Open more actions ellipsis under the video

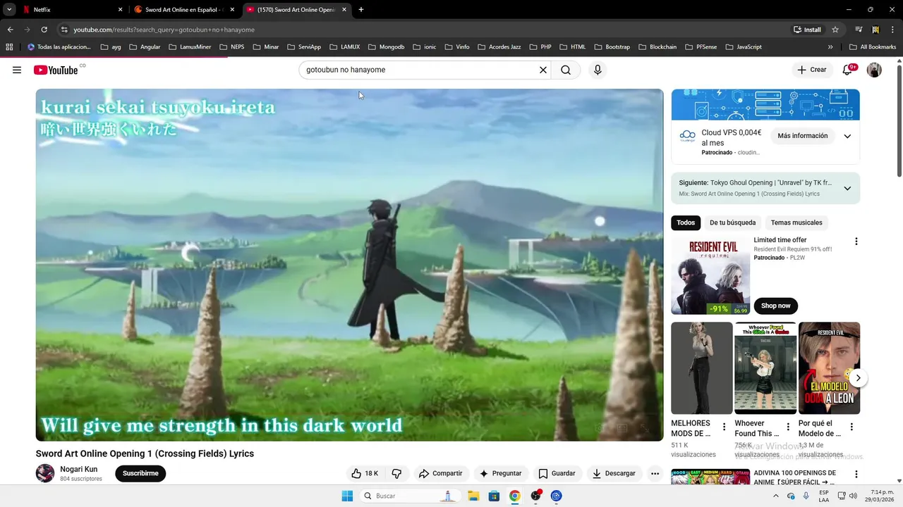[655, 473]
